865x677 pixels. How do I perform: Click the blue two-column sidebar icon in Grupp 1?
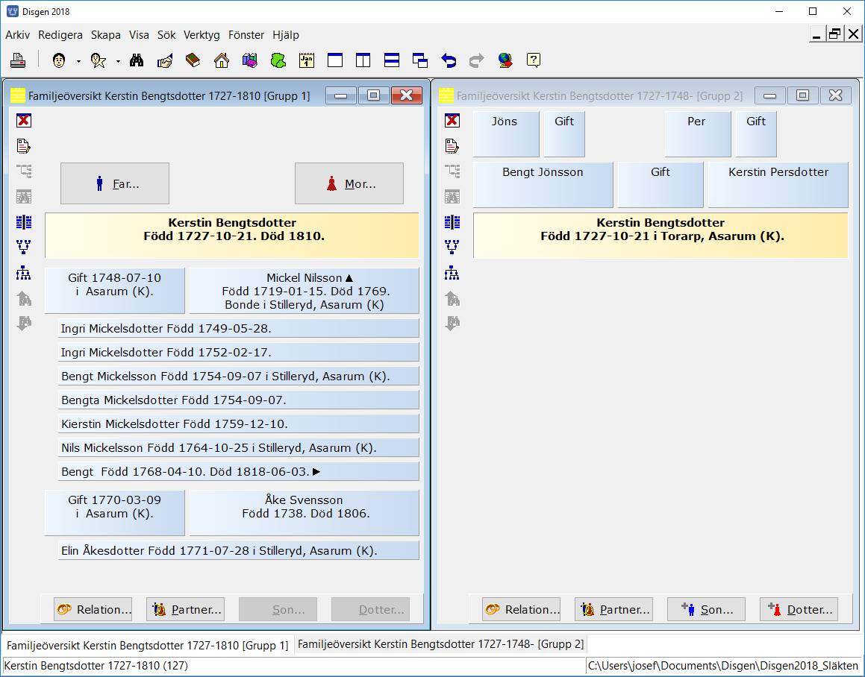coord(24,222)
